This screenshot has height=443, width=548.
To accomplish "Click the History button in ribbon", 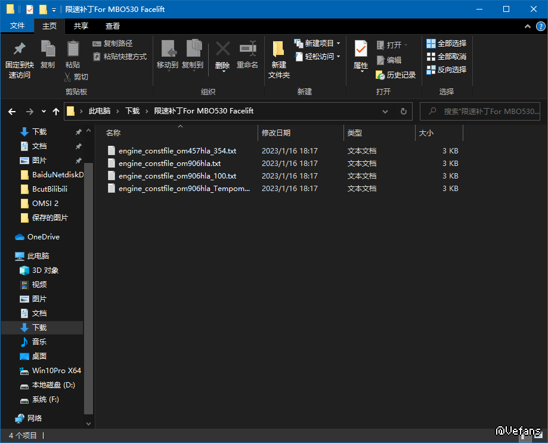I will click(x=396, y=75).
